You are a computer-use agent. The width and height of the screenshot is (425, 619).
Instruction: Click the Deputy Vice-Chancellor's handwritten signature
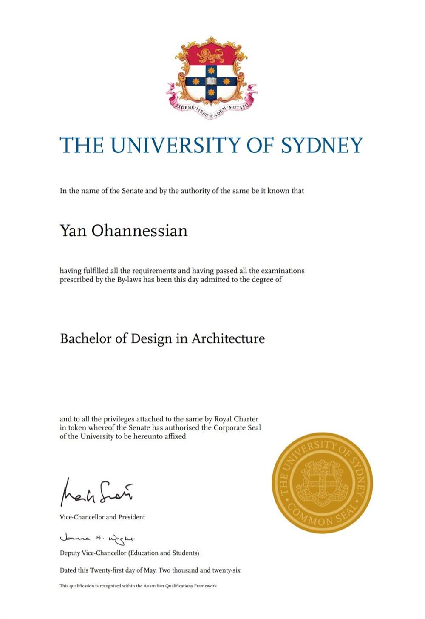click(x=97, y=539)
